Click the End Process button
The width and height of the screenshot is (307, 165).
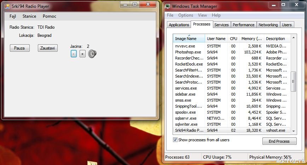279,141
